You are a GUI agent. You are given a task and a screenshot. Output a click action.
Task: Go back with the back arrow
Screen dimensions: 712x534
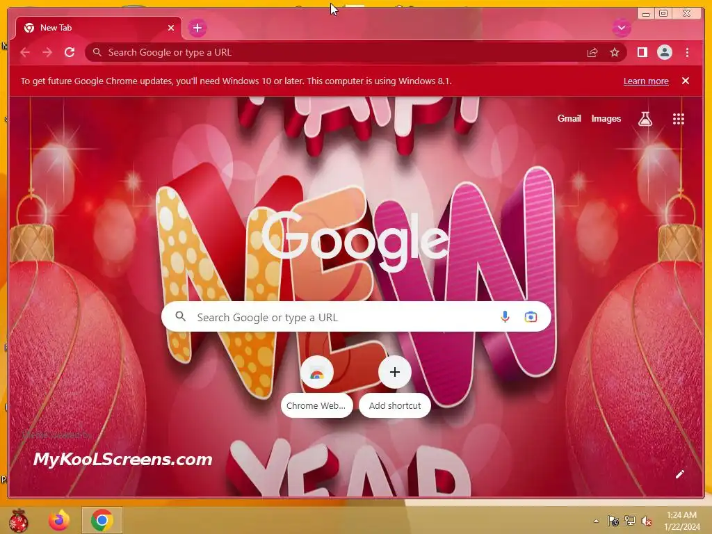pos(25,52)
